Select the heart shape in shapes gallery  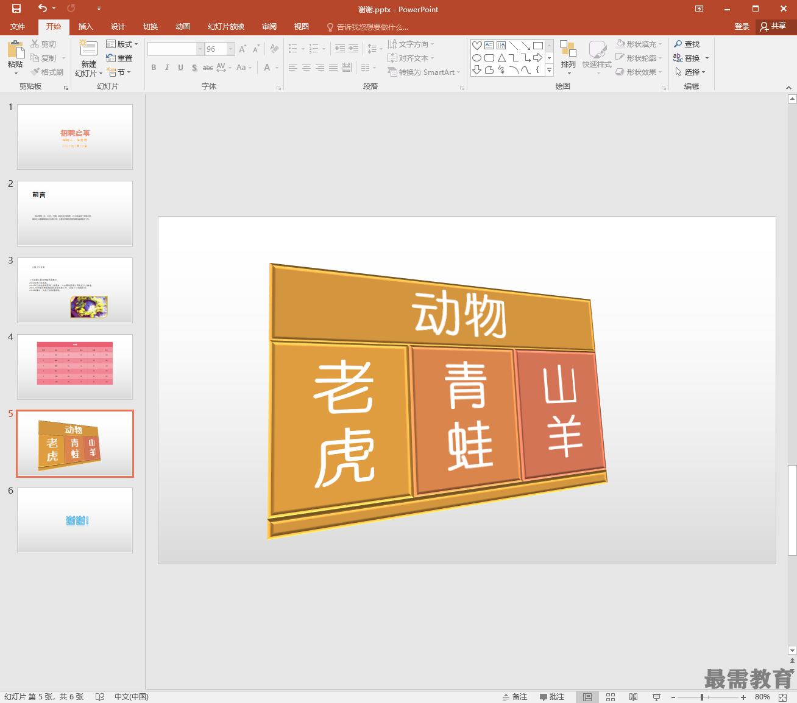coord(477,45)
